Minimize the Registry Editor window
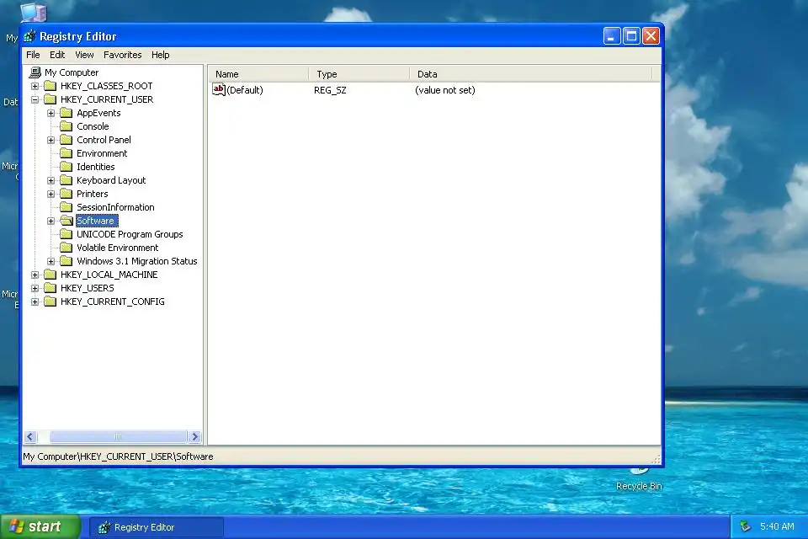Viewport: 808px width, 539px height. [x=612, y=36]
